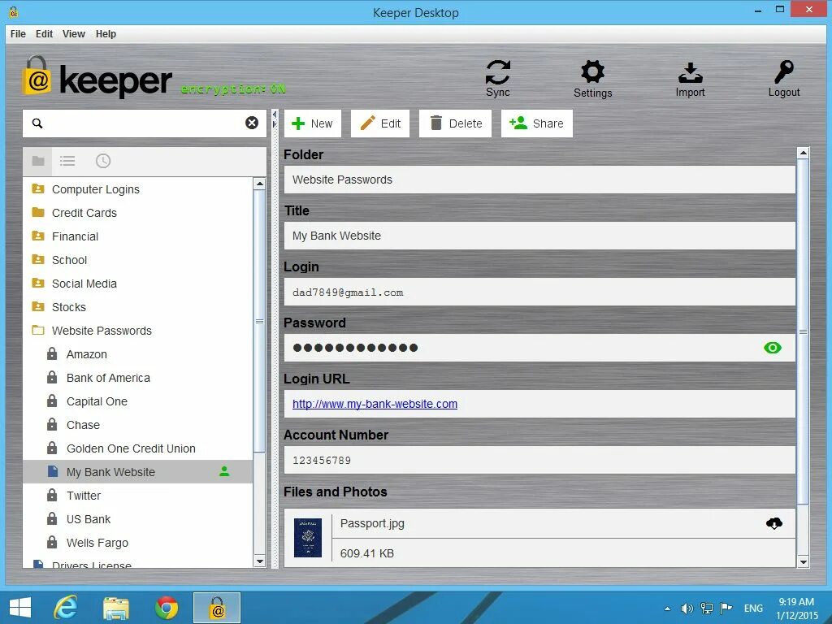Screen dimensions: 832x624
Task: Click the Logout key icon
Action: (784, 71)
